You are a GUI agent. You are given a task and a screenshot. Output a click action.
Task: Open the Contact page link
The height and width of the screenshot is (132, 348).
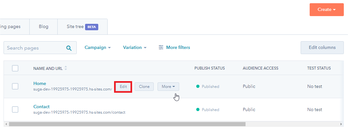[42, 107]
